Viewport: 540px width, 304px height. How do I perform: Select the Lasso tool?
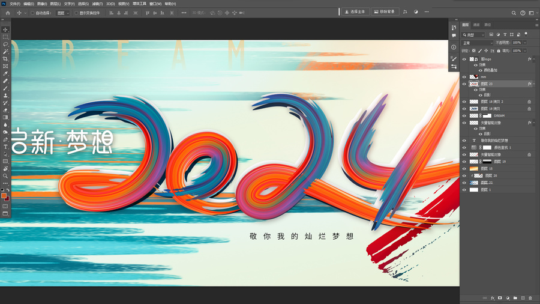[5, 44]
